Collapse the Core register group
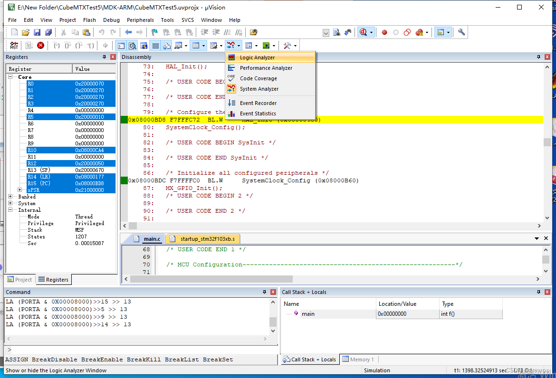 (x=10, y=77)
